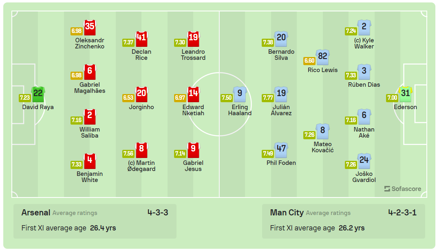This screenshot has width=437, height=250.
Task: Click the Bernardo Silva name label
Action: (281, 55)
